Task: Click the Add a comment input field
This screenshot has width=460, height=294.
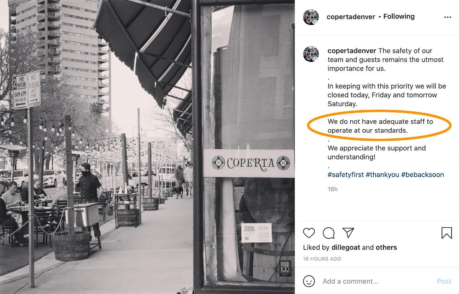Action: (377, 281)
